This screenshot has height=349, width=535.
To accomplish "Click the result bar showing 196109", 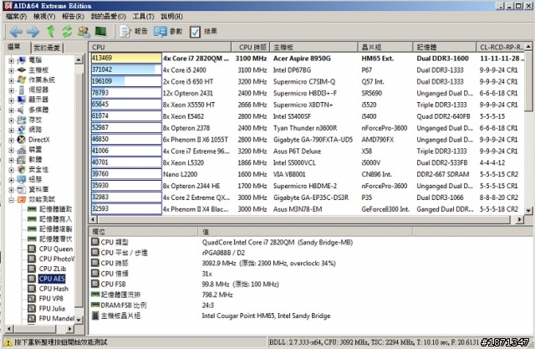I will click(126, 81).
